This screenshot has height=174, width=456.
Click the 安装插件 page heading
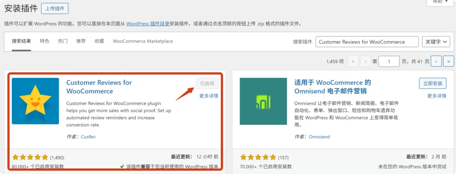click(21, 9)
